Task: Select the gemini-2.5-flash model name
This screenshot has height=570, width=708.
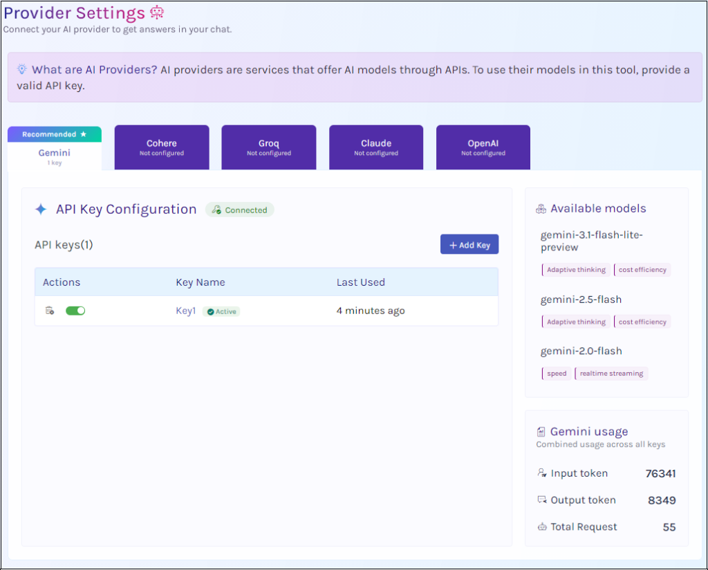Action: 581,300
